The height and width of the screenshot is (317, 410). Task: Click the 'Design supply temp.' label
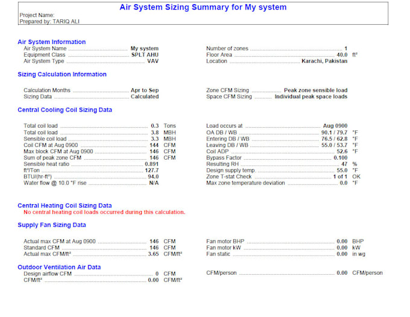click(231, 170)
